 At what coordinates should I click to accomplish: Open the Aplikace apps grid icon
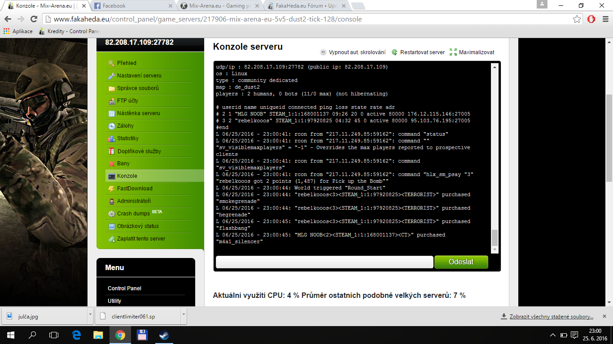tap(6, 31)
